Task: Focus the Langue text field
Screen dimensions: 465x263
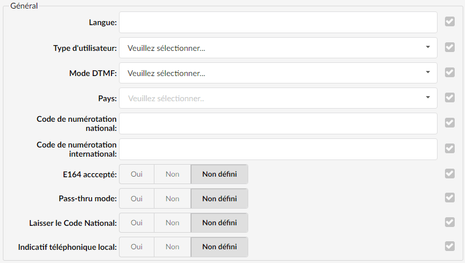Action: pos(278,22)
